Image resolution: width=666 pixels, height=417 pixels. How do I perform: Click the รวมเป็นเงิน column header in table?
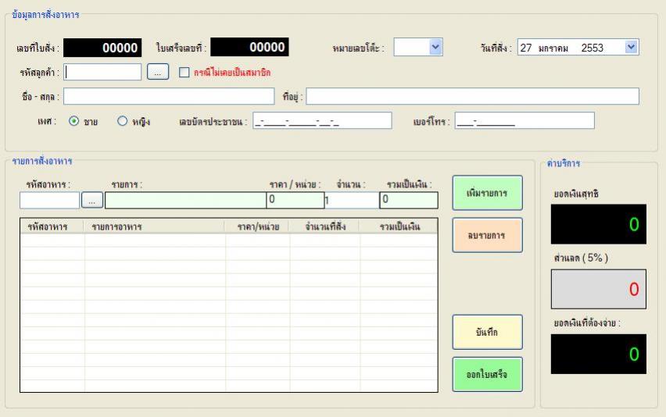tap(399, 226)
